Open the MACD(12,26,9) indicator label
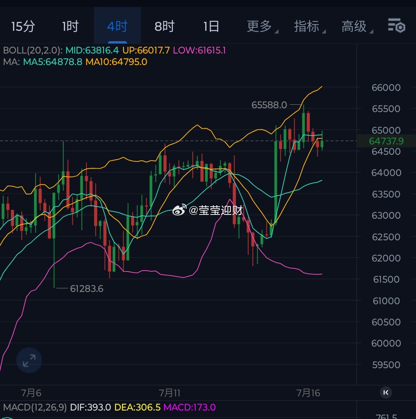The width and height of the screenshot is (416, 419). pyautogui.click(x=35, y=407)
